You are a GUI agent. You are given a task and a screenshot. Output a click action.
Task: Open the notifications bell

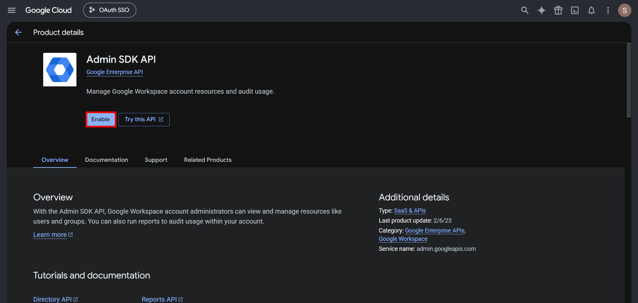coord(591,10)
